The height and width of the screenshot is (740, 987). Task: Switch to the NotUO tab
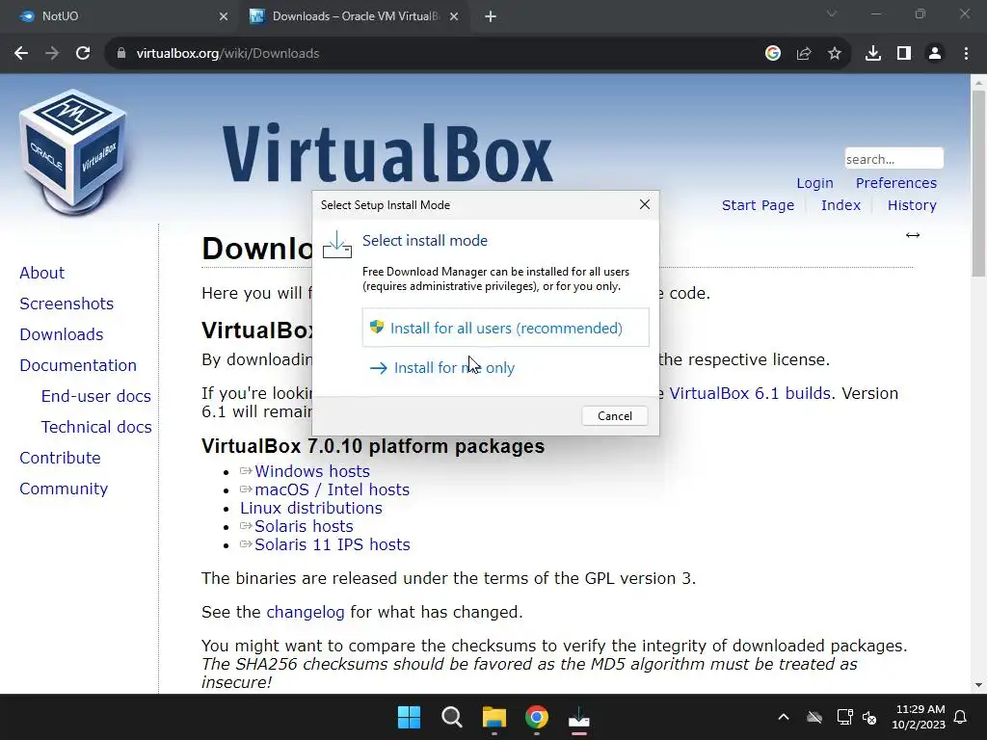pos(120,16)
